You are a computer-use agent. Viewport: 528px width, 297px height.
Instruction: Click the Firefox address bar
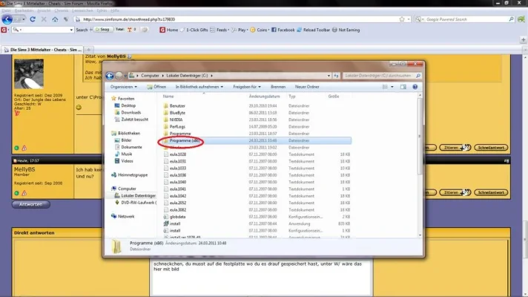[236, 19]
